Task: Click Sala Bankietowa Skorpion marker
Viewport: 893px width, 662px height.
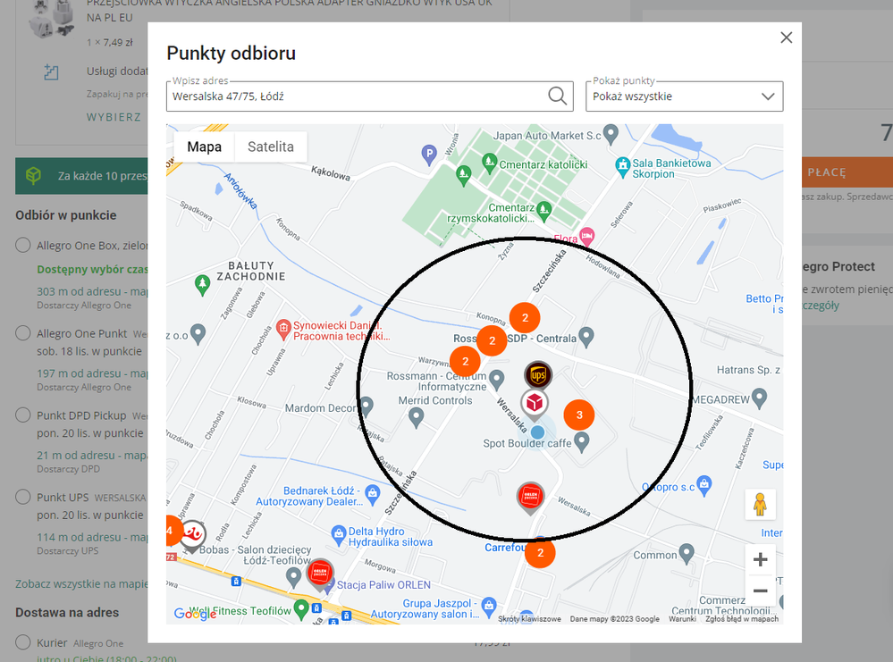Action: [x=623, y=167]
